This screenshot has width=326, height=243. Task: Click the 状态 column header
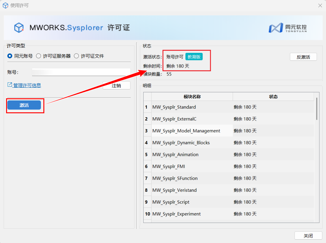[x=273, y=96]
